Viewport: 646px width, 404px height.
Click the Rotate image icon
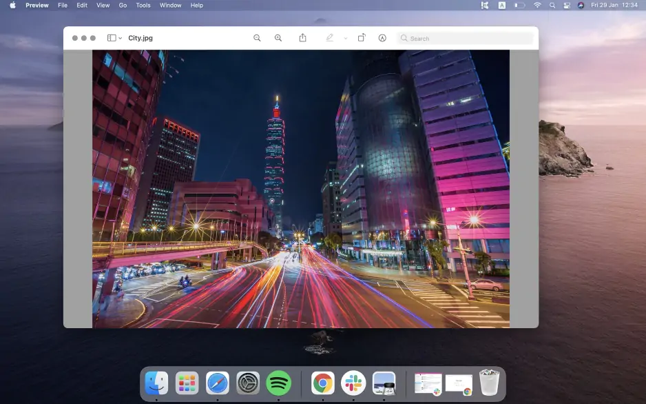coord(362,38)
